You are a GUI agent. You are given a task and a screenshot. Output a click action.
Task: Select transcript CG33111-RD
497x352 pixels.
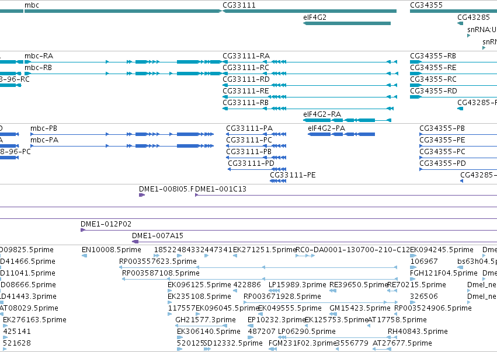tap(310, 85)
